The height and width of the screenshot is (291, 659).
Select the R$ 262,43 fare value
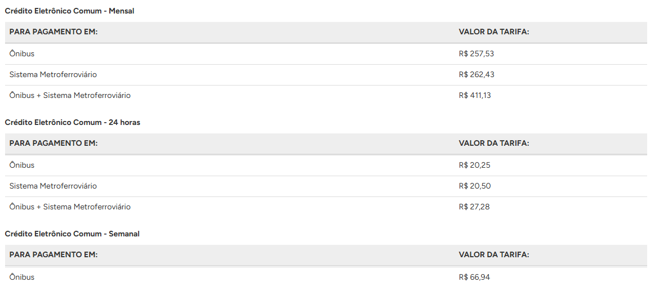[477, 74]
